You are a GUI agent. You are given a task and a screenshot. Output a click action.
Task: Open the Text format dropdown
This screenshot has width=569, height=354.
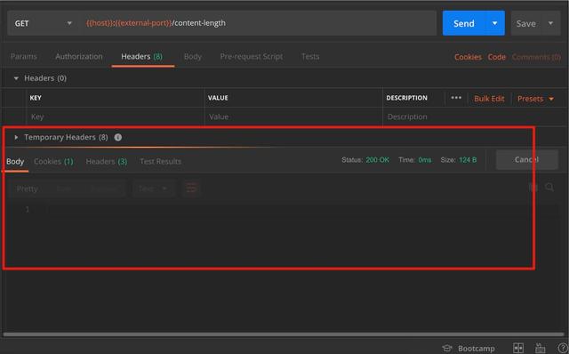[x=154, y=189]
